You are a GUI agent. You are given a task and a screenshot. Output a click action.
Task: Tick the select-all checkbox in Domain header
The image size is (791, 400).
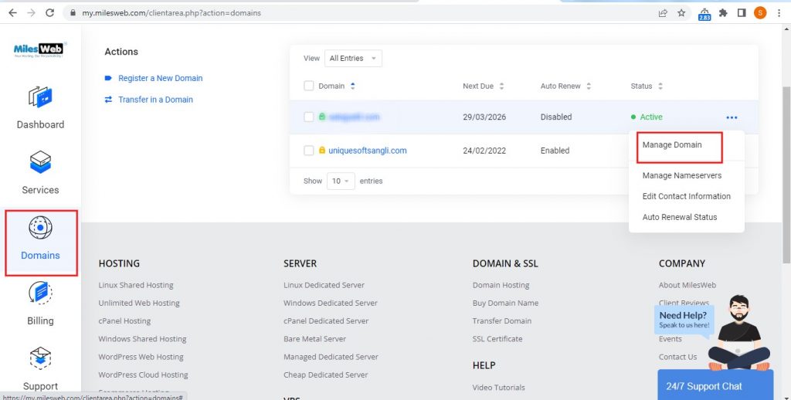pyautogui.click(x=309, y=86)
